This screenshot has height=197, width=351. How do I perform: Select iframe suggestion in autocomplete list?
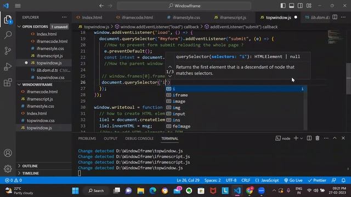click(x=236, y=95)
